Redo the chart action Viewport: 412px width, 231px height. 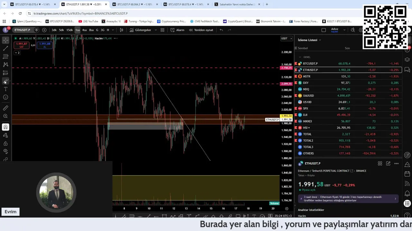point(229,30)
